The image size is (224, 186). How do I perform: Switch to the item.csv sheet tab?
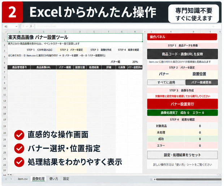point(23,179)
